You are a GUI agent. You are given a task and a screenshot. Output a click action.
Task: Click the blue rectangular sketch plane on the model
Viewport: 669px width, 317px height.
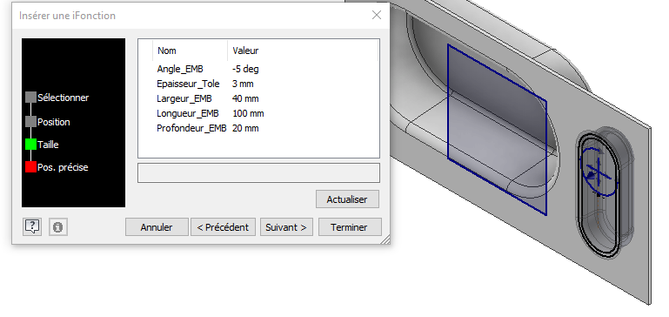click(x=497, y=130)
